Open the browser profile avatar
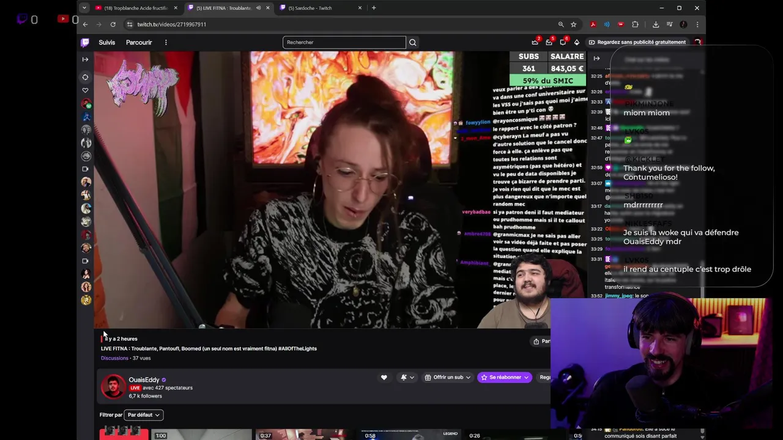 pyautogui.click(x=683, y=24)
